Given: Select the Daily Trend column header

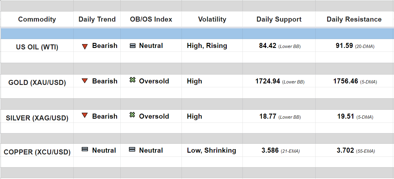Looking at the screenshot, I should (97, 20).
